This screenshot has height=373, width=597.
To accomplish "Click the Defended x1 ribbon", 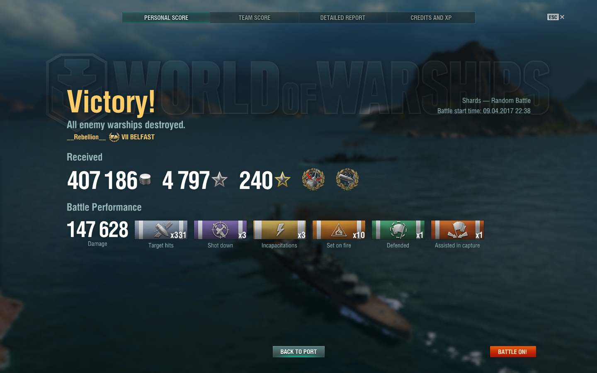I will tap(398, 230).
